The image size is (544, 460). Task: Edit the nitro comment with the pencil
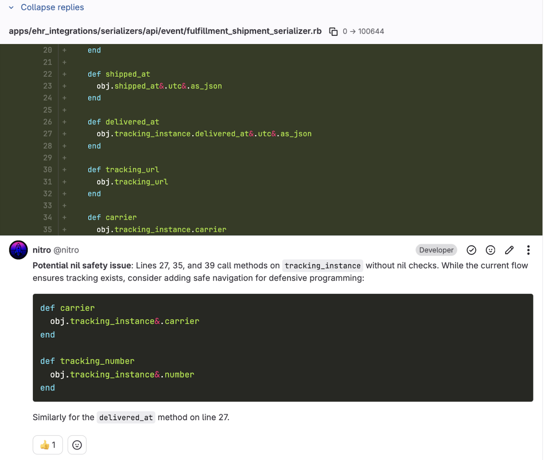tap(509, 250)
